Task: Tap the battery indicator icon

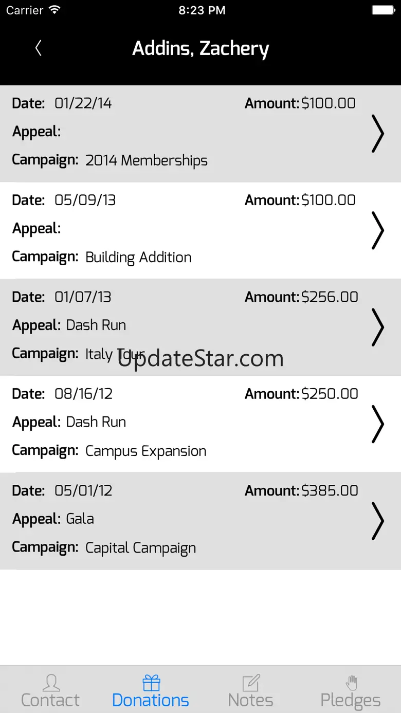Action: pyautogui.click(x=383, y=10)
